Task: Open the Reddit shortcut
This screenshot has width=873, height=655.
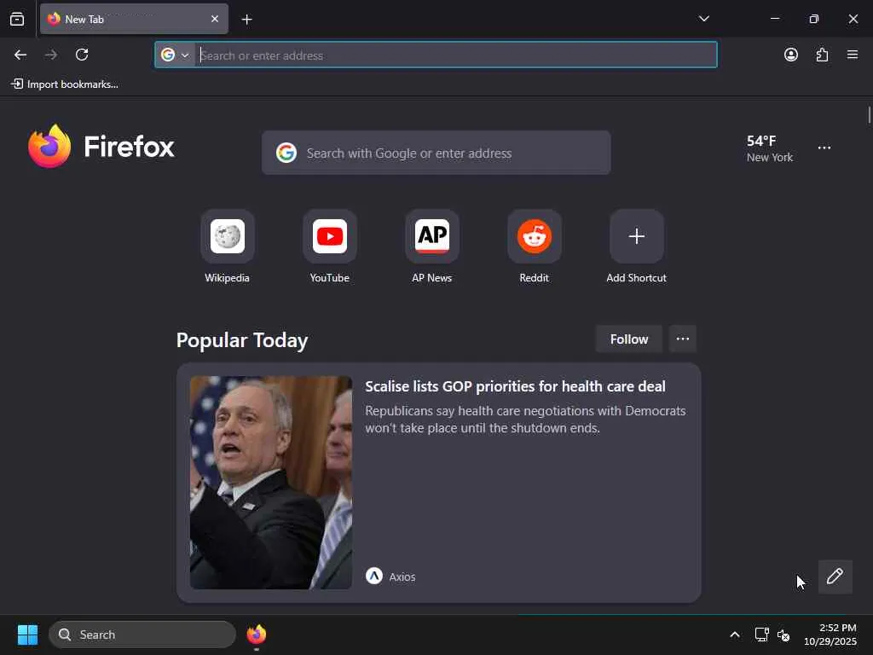Action: [x=535, y=246]
